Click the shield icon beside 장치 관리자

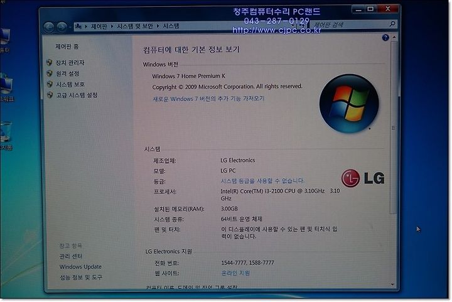tap(50, 62)
